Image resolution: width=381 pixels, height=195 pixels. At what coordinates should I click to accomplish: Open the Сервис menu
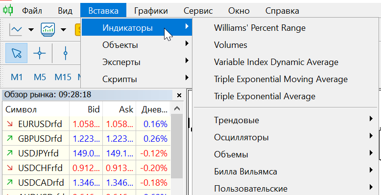198,11
